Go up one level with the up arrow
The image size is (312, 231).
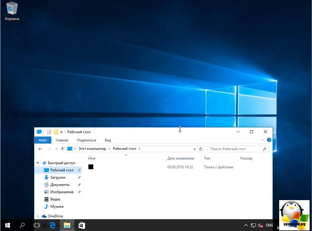(63, 149)
